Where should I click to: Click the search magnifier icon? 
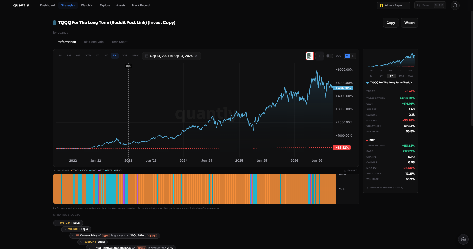pyautogui.click(x=419, y=5)
